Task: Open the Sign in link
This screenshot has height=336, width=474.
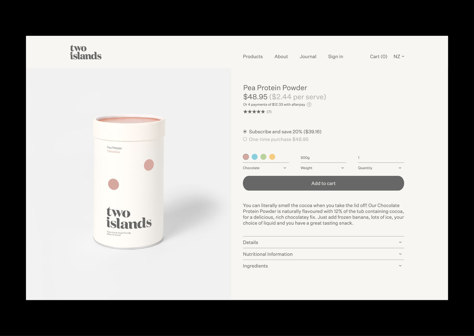Action: pyautogui.click(x=335, y=57)
